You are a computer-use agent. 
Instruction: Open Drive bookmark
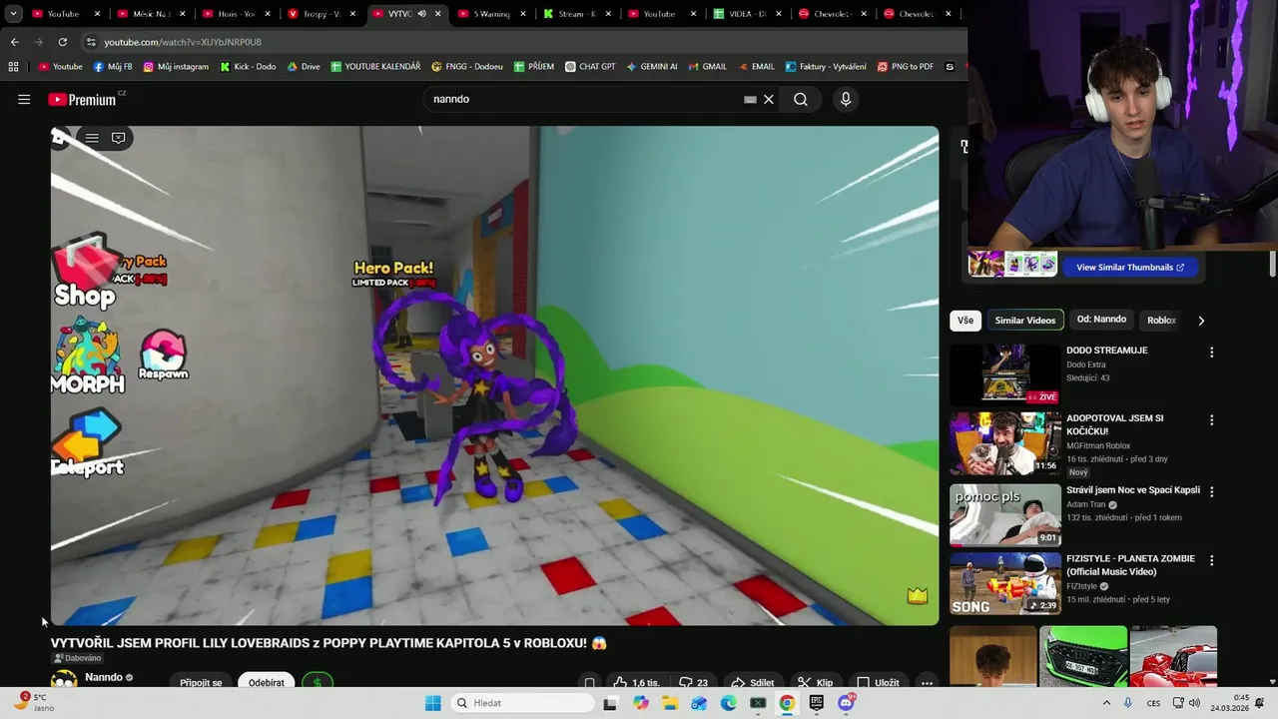point(304,67)
